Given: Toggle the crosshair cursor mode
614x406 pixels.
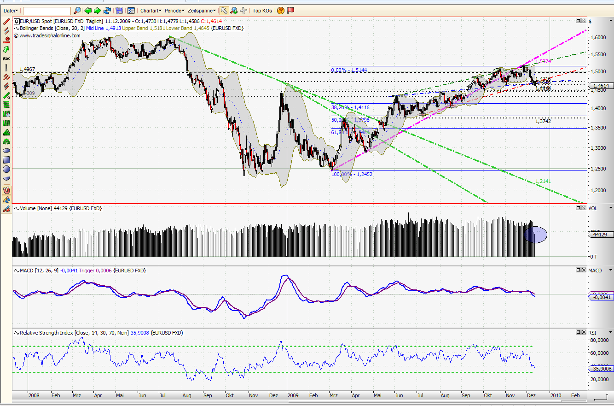Looking at the screenshot, I should click(243, 10).
